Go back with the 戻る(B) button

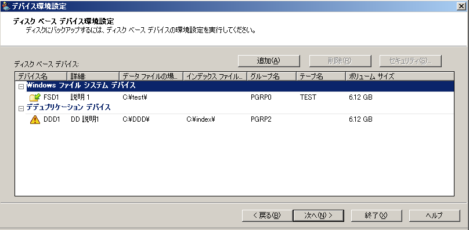coord(267,216)
